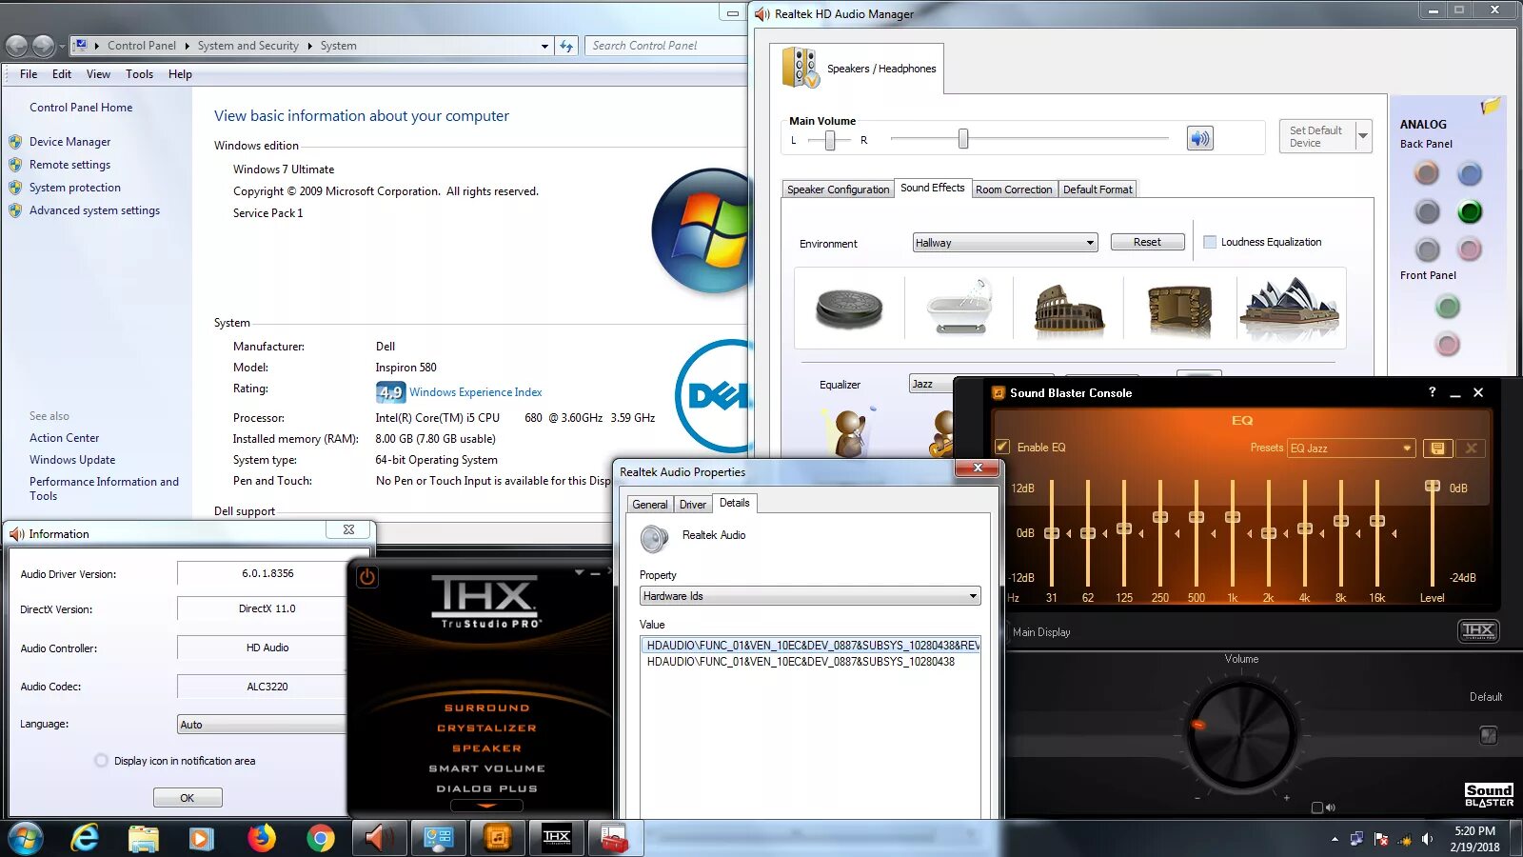The width and height of the screenshot is (1523, 857).
Task: Click the Windows Start orb
Action: [26, 838]
